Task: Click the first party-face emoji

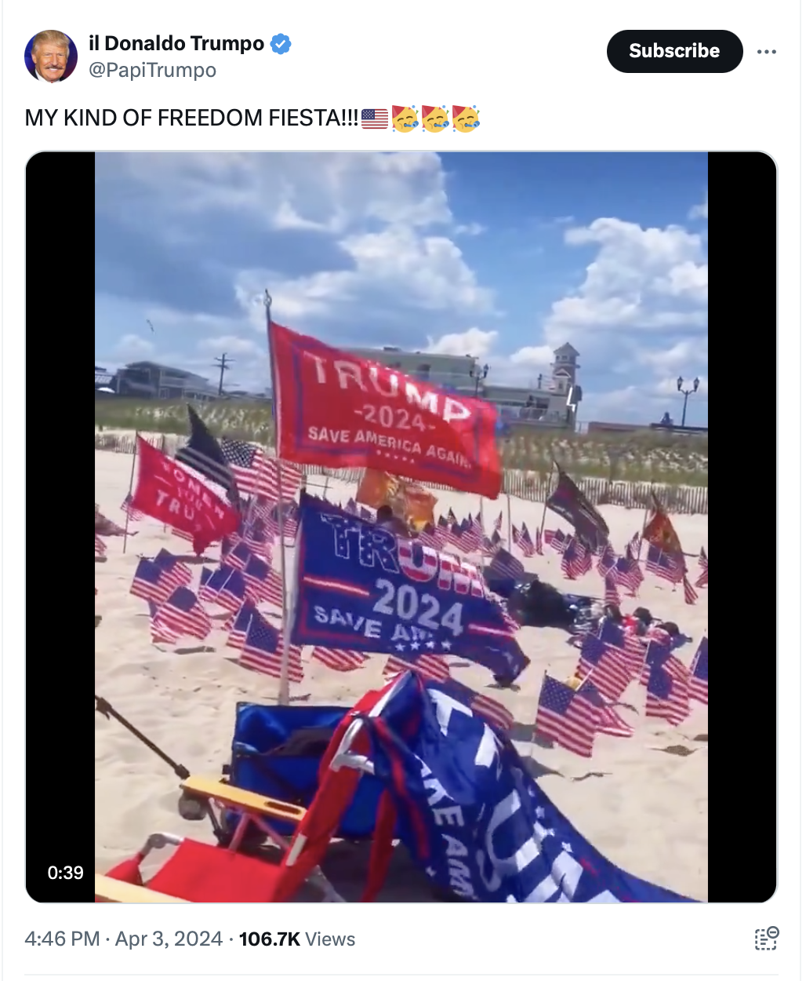Action: (405, 119)
